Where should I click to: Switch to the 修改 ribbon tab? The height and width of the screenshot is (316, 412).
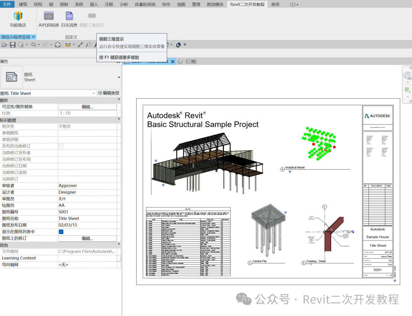(x=275, y=4)
